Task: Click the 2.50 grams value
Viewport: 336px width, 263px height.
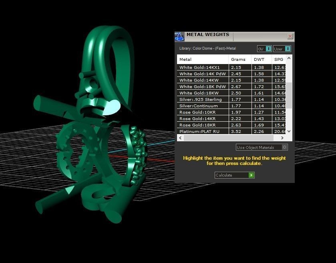Action: [x=236, y=93]
